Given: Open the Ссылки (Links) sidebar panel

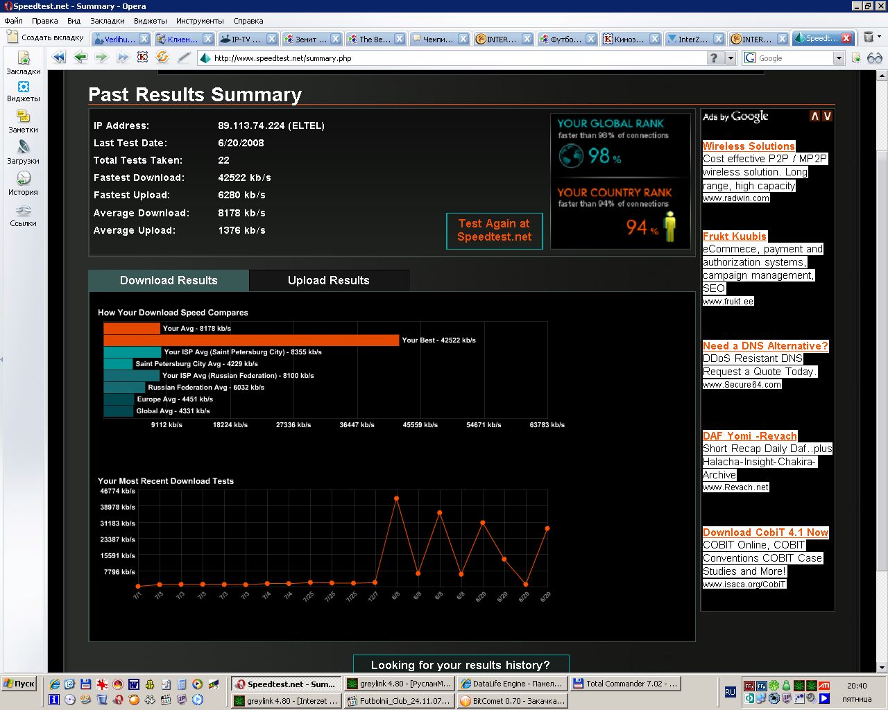Looking at the screenshot, I should pos(23,215).
